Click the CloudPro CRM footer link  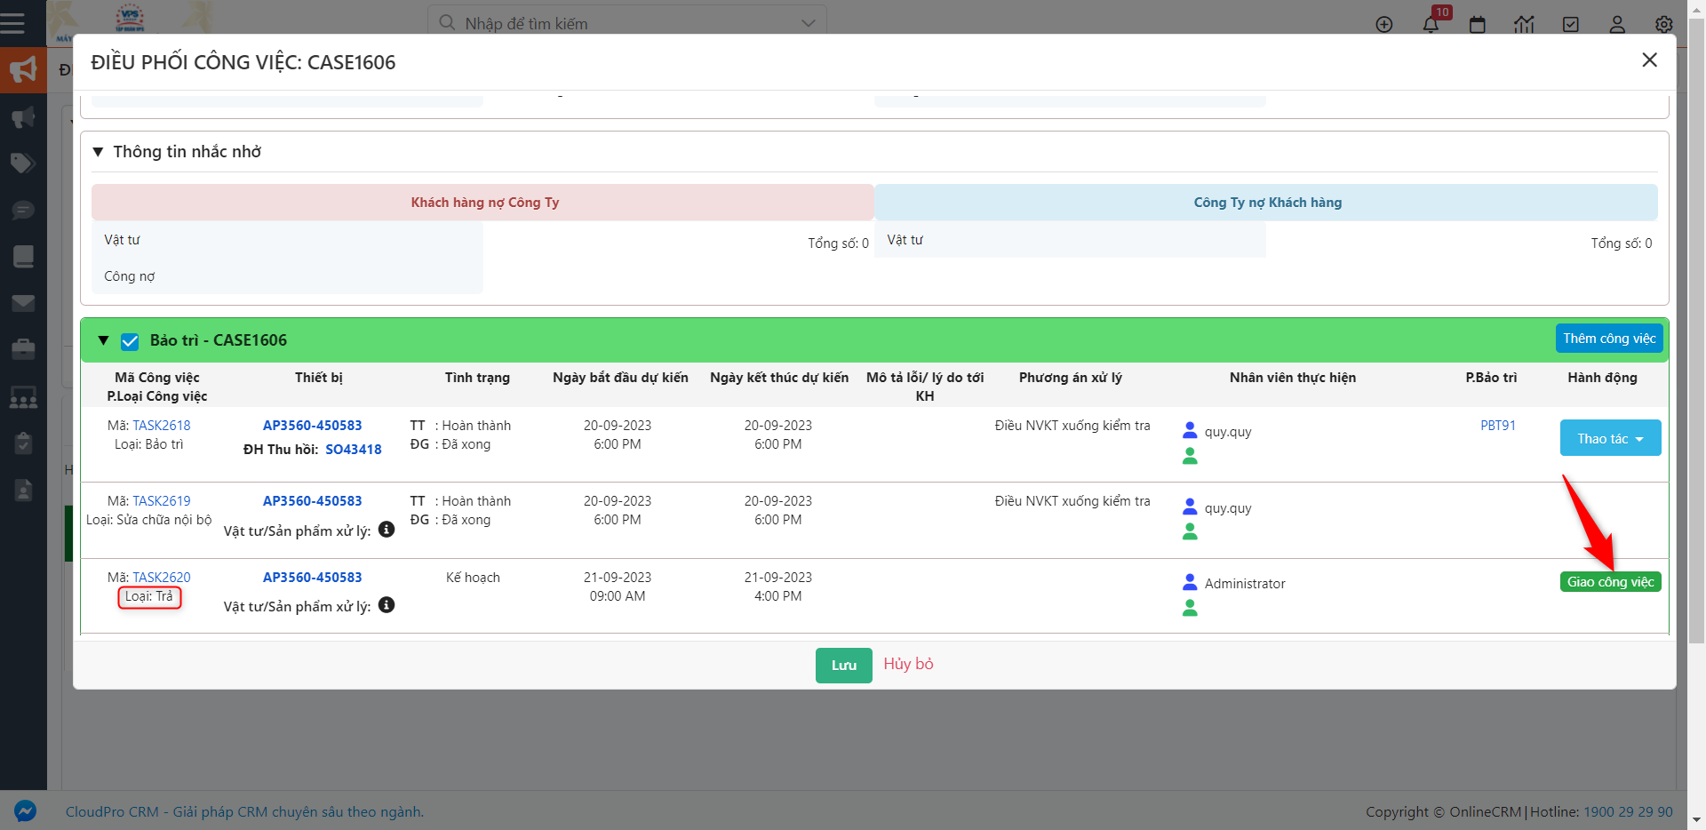click(x=244, y=812)
